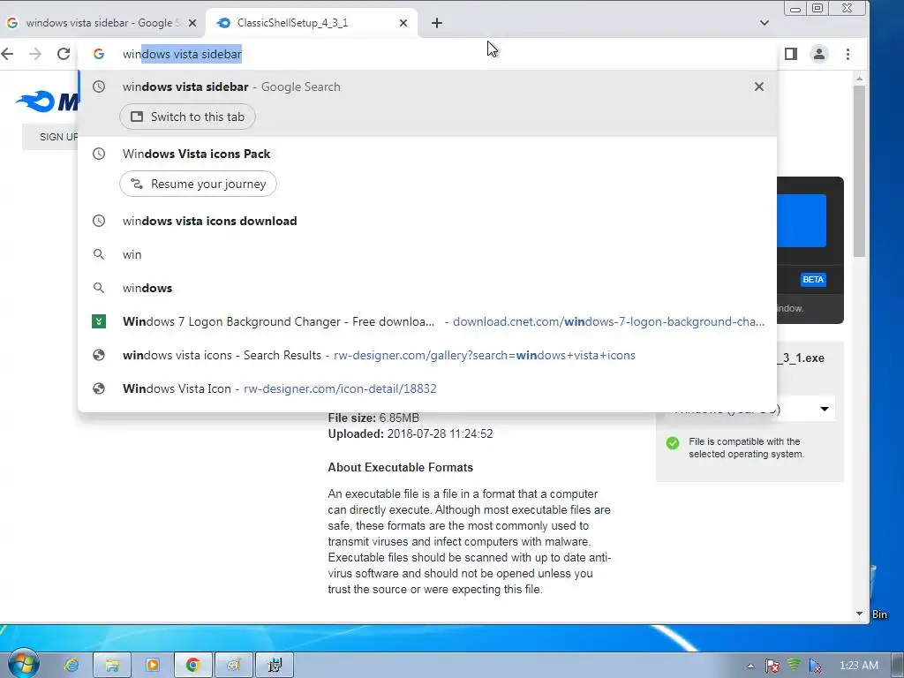Click the 'File size: 6.85MB' text
Image resolution: width=904 pixels, height=678 pixels.
click(373, 418)
